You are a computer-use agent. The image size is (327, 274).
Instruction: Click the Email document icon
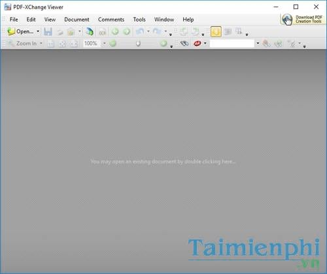pyautogui.click(x=71, y=32)
